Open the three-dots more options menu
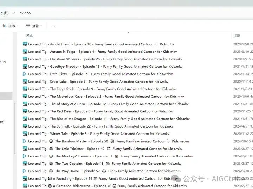Image resolution: width=253 pixels, height=189 pixels. pos(53,26)
